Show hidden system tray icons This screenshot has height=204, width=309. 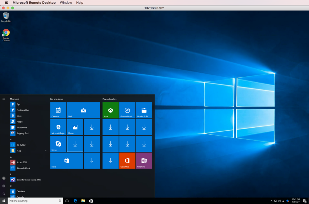click(x=271, y=201)
